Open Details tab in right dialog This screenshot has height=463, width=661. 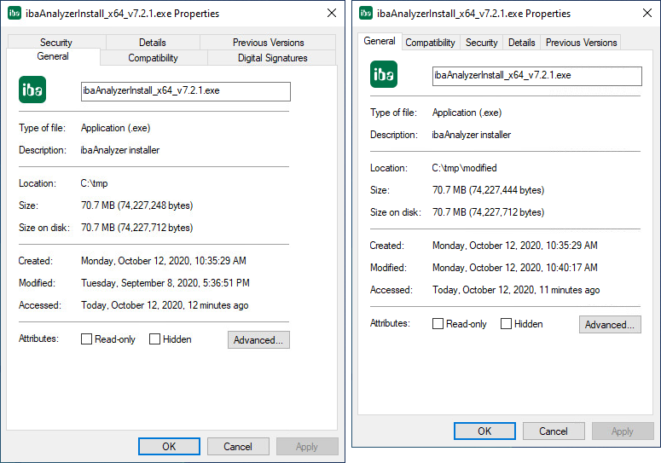tap(521, 43)
